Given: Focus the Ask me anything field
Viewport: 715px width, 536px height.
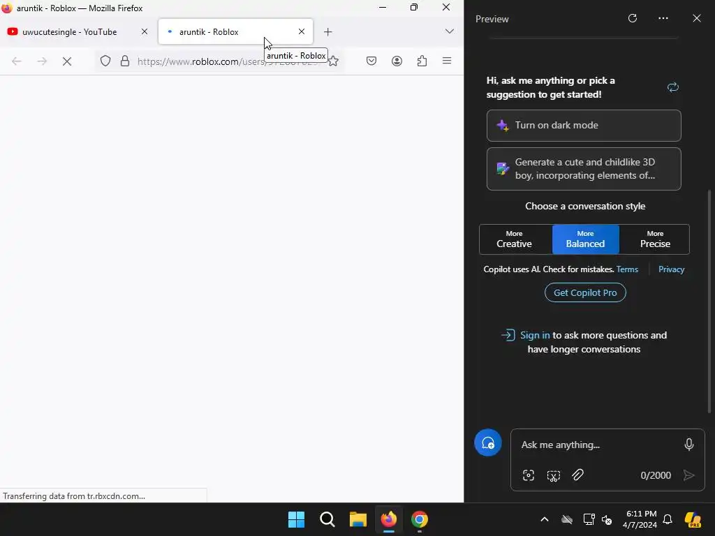Looking at the screenshot, I should click(598, 445).
